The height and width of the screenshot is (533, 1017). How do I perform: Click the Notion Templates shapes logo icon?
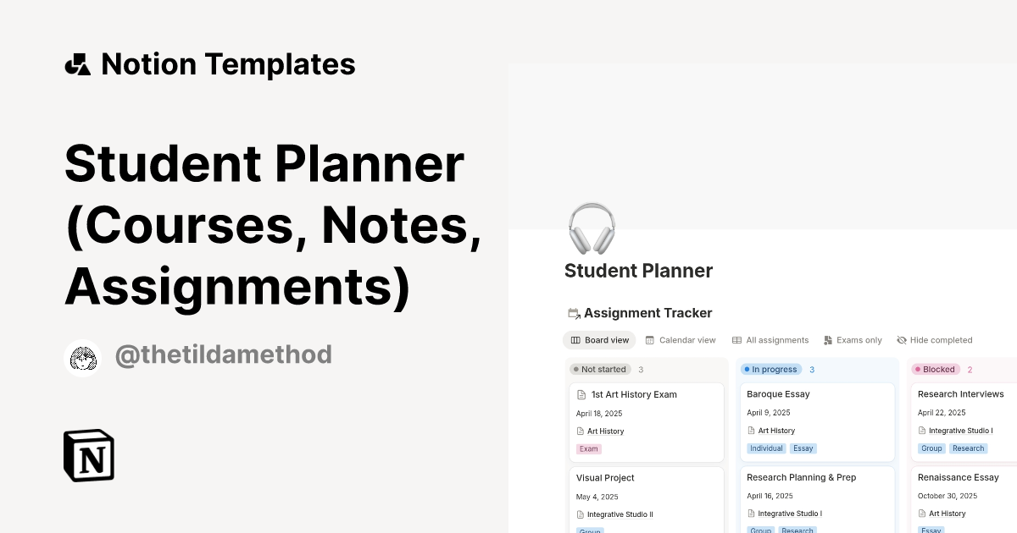pos(78,64)
